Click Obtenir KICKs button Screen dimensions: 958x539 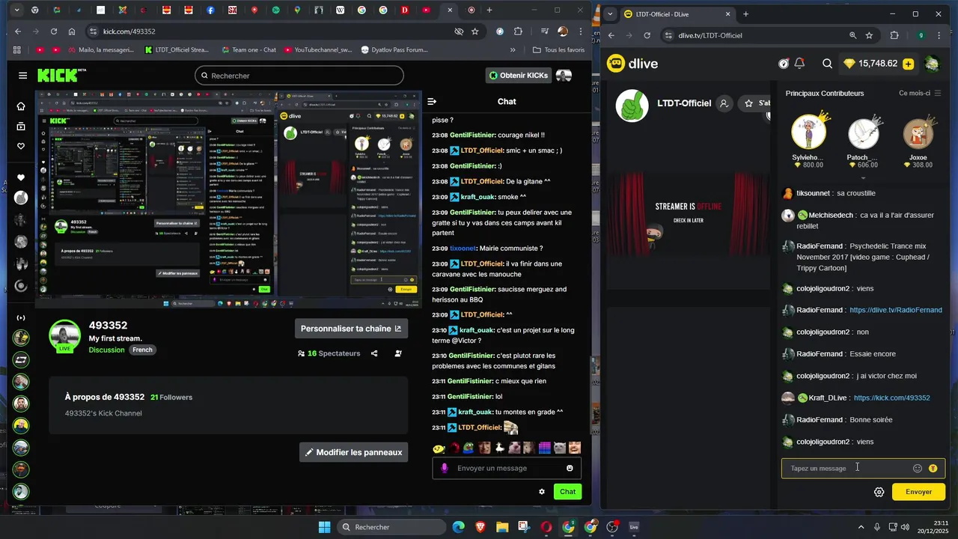pos(519,76)
